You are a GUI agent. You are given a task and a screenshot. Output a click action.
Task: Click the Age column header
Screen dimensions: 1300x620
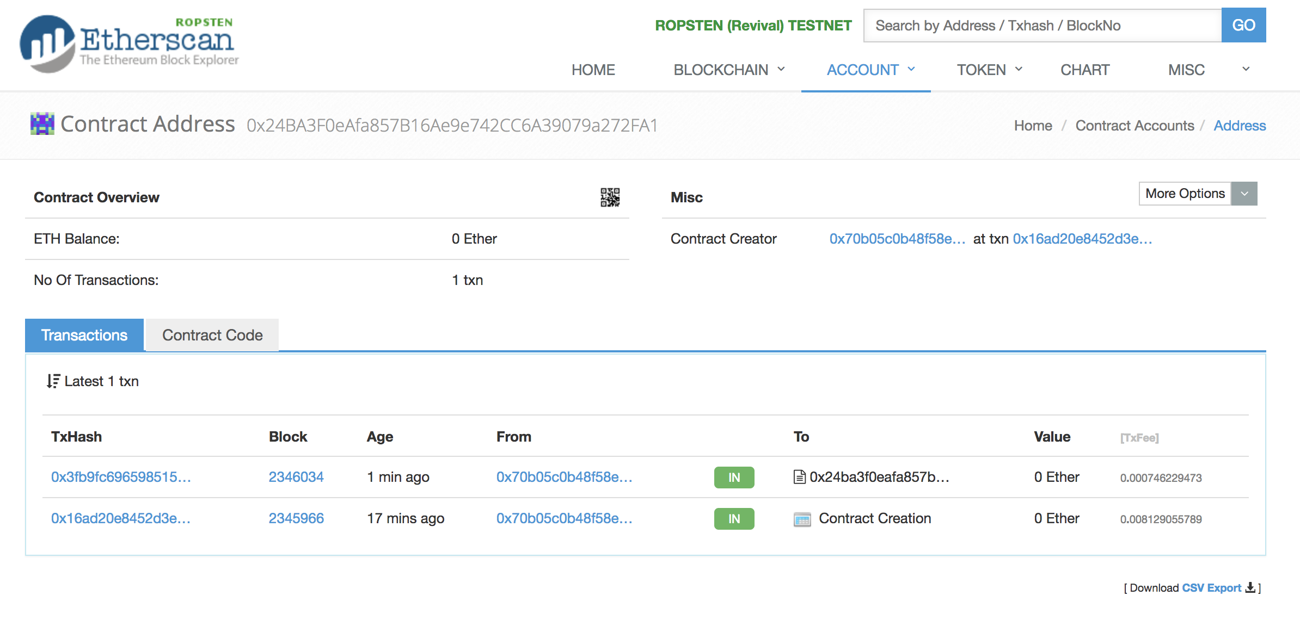[379, 437]
